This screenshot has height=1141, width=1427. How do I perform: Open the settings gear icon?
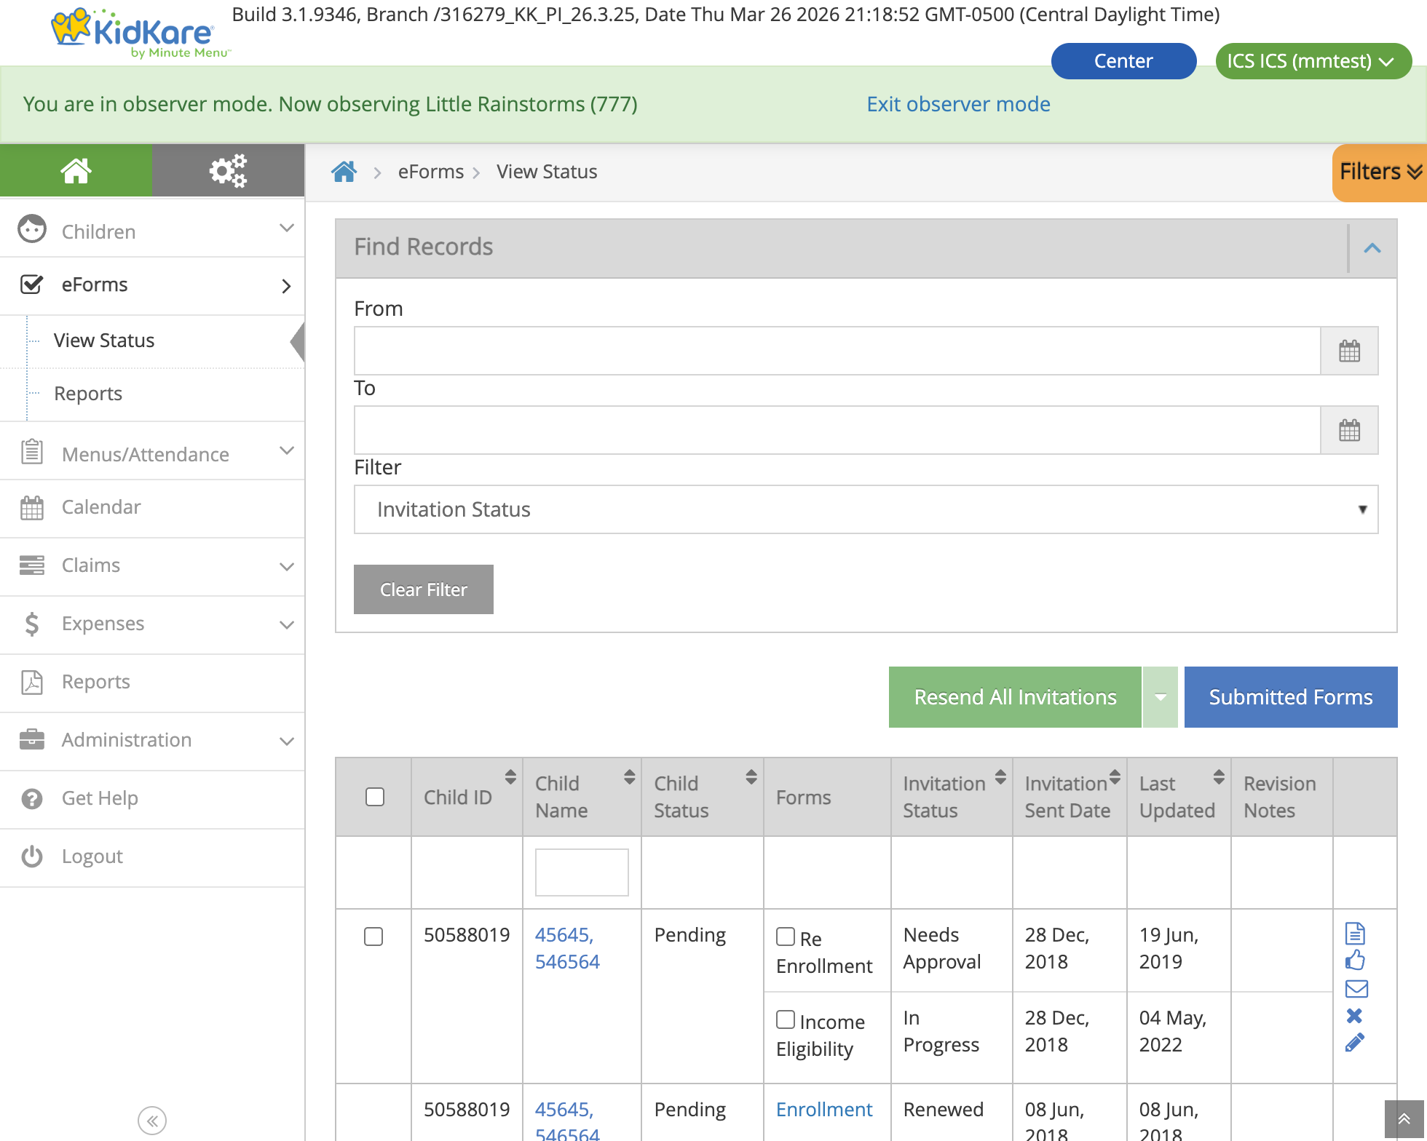coord(227,170)
